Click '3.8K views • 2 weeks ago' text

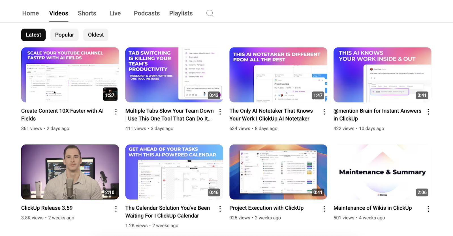48,218
